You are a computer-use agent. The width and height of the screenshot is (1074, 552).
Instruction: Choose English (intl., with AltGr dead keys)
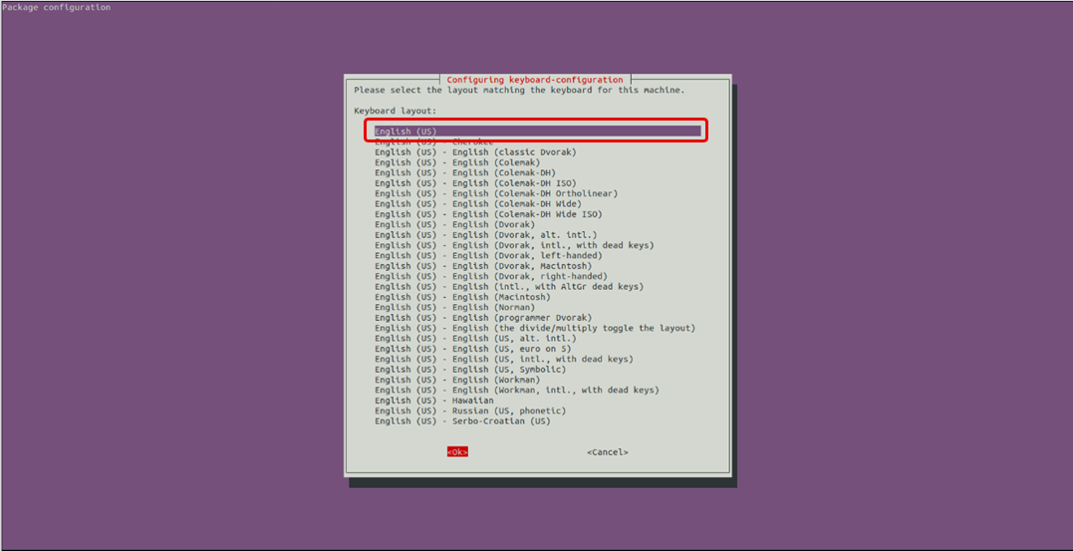click(509, 287)
